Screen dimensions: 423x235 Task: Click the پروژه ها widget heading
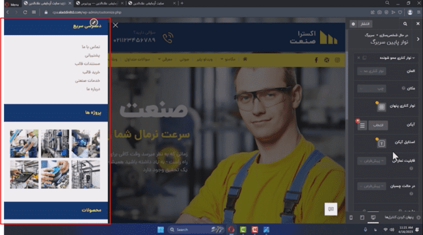[x=93, y=112]
